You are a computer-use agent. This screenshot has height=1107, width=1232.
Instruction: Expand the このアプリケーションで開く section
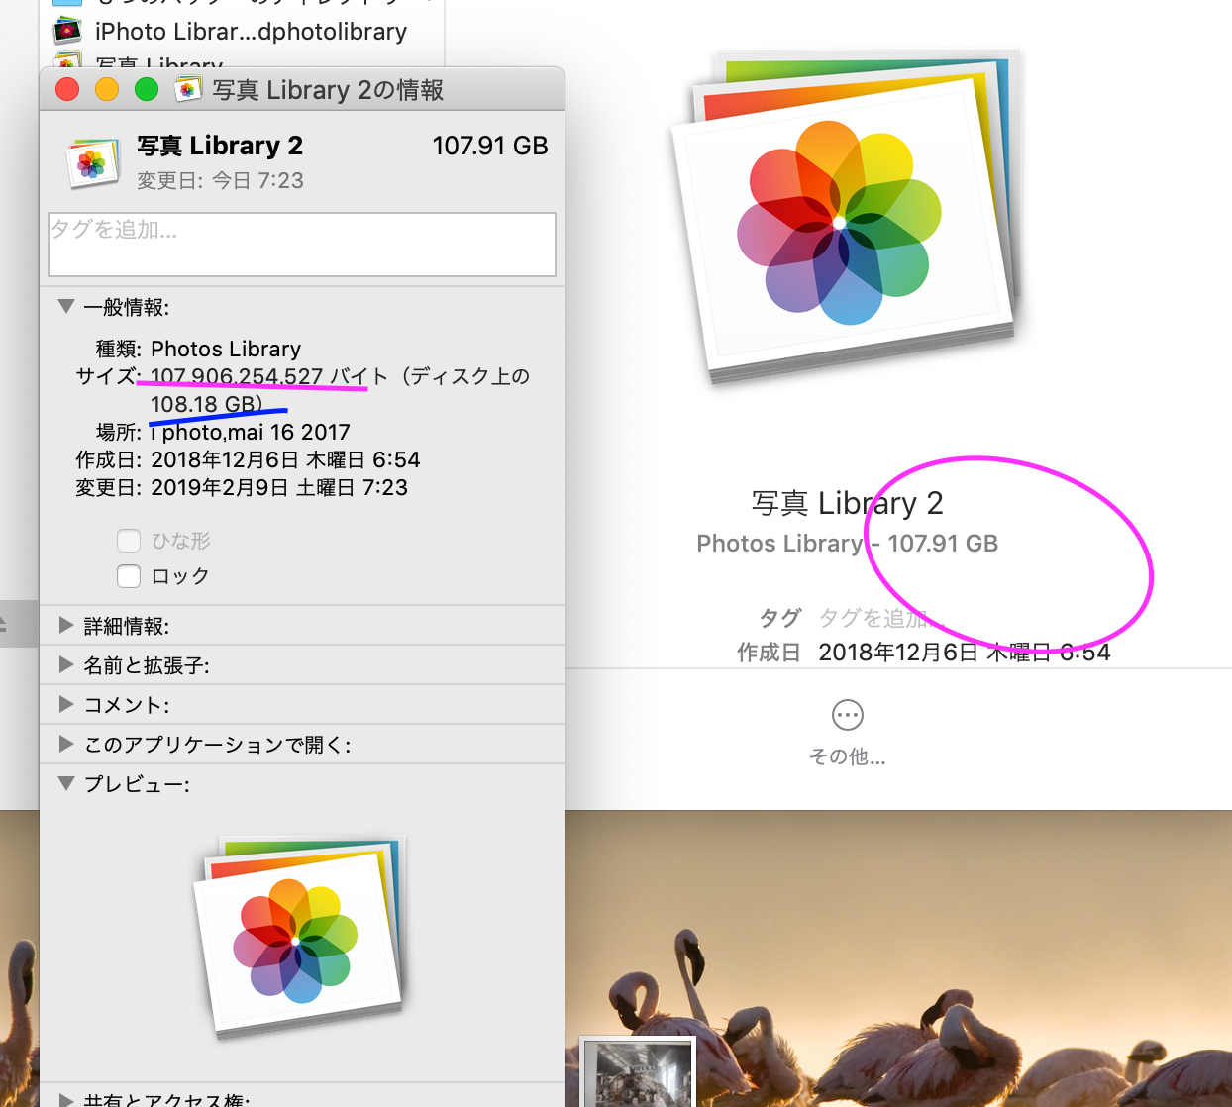pyautogui.click(x=66, y=744)
